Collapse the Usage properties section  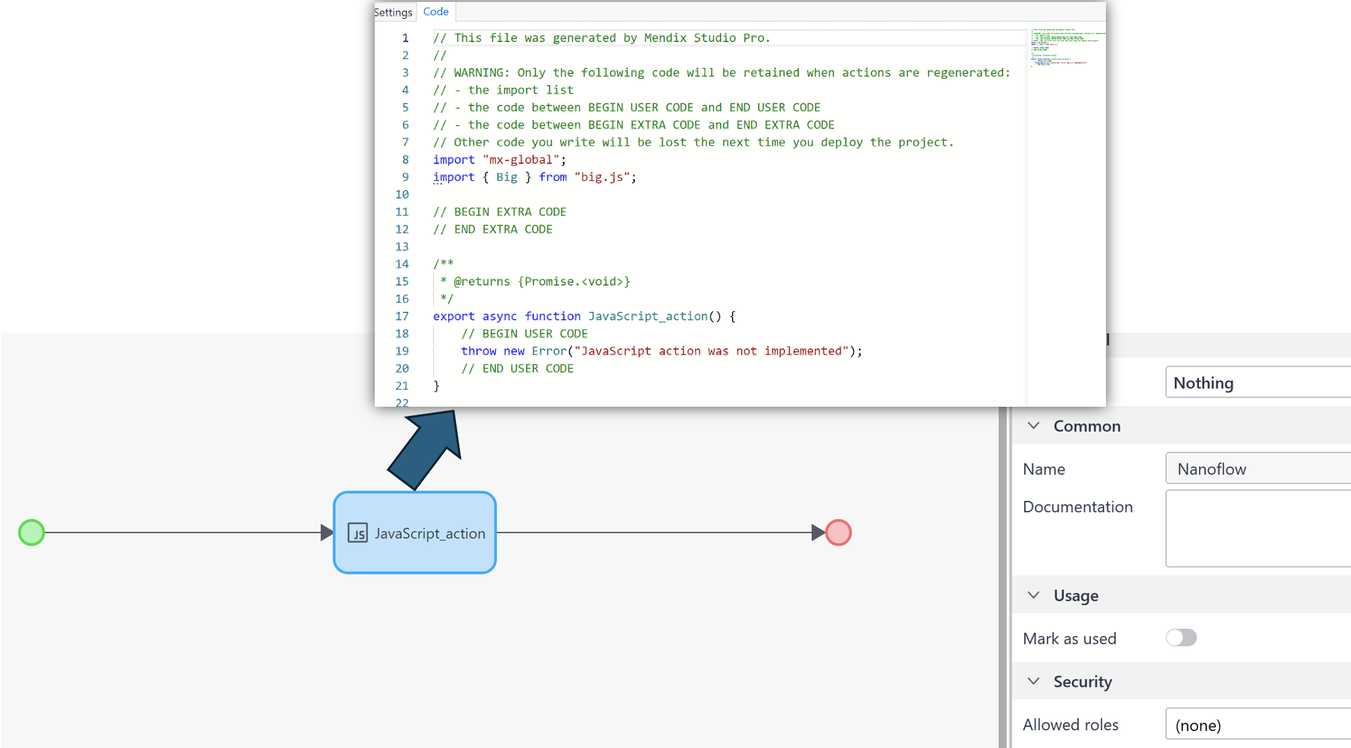1034,595
